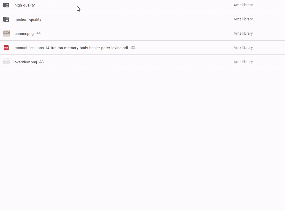Image resolution: width=285 pixels, height=212 pixels.
Task: Open the high-quality folder by name
Action: [x=25, y=5]
